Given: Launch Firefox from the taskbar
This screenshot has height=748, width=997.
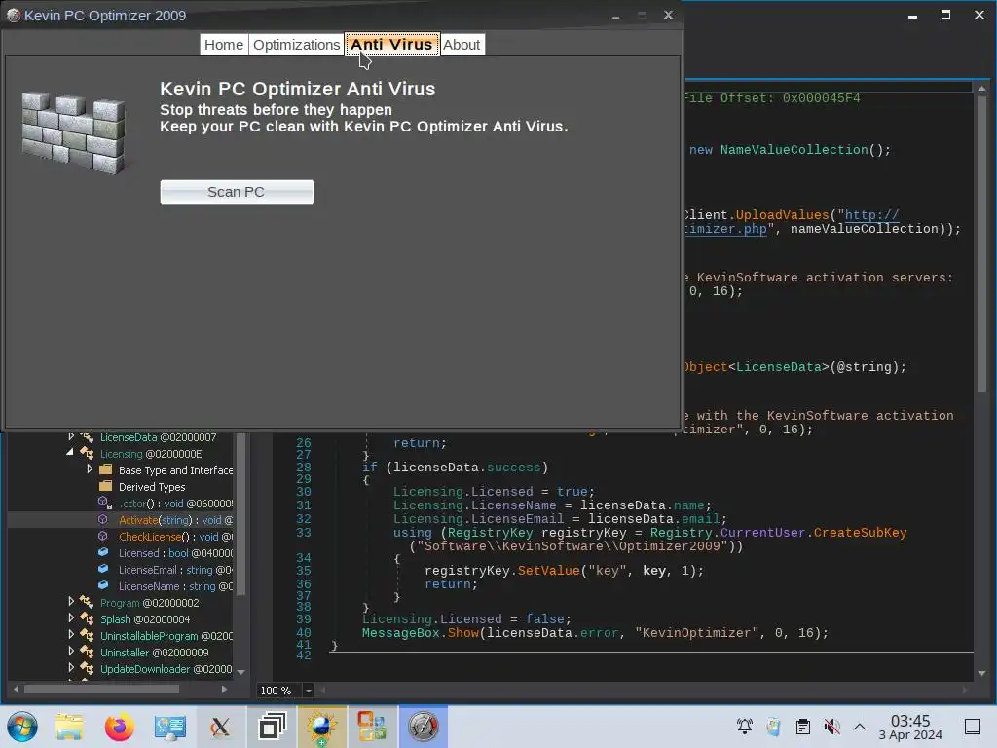Looking at the screenshot, I should coord(120,727).
